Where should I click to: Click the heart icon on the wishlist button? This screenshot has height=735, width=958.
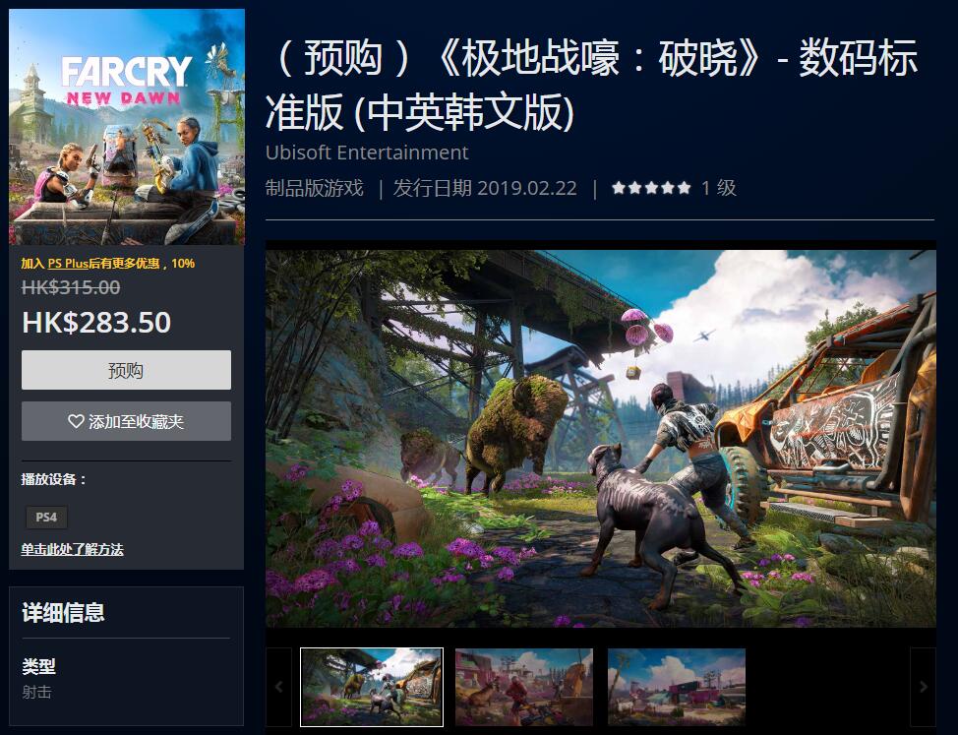pos(76,421)
